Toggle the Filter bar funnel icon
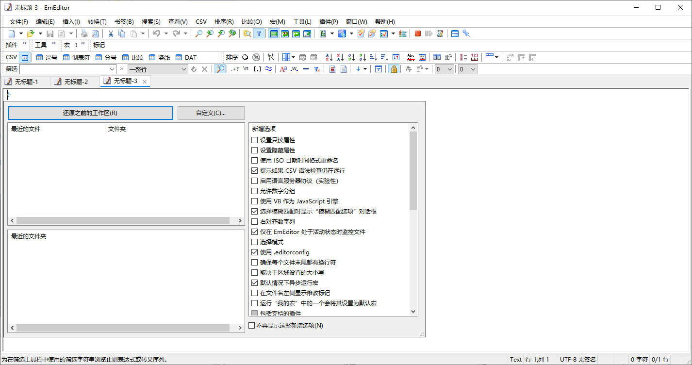 [x=259, y=33]
